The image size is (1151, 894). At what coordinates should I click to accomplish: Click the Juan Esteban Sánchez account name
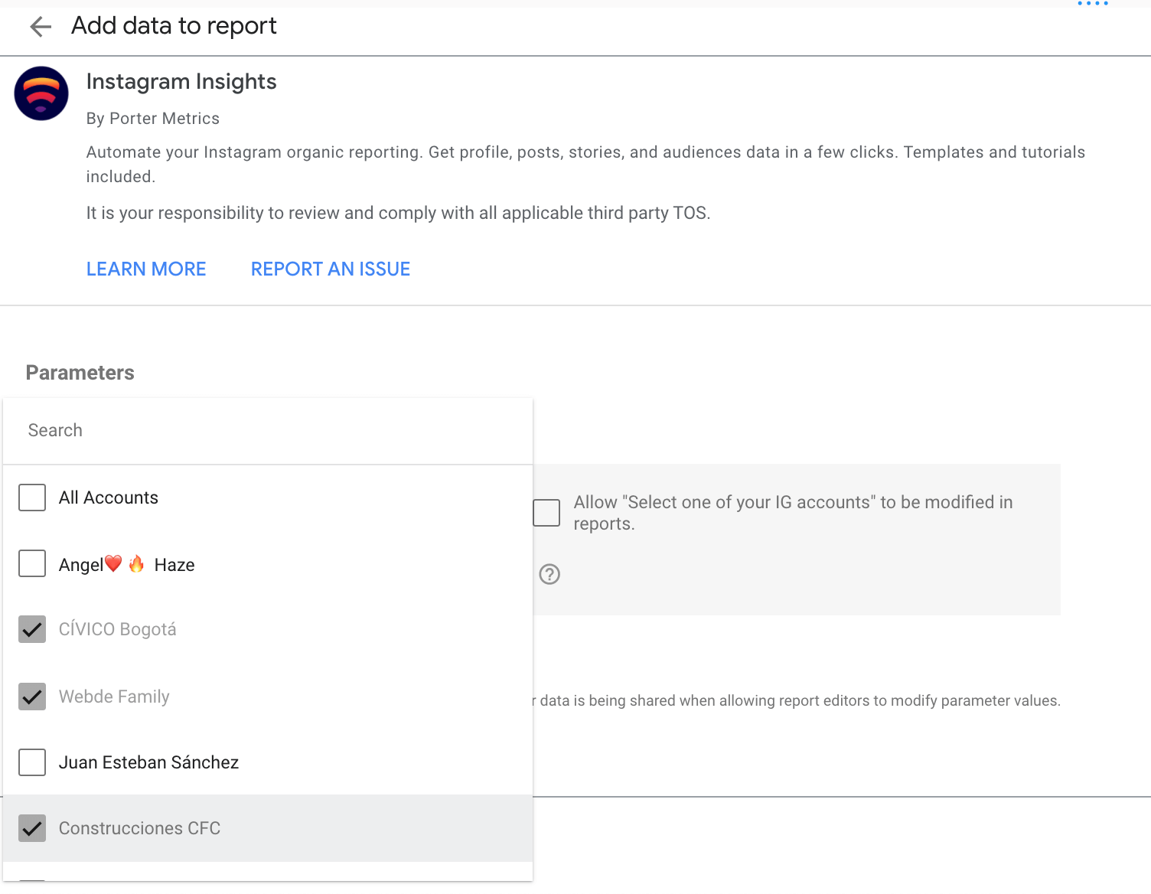(149, 762)
